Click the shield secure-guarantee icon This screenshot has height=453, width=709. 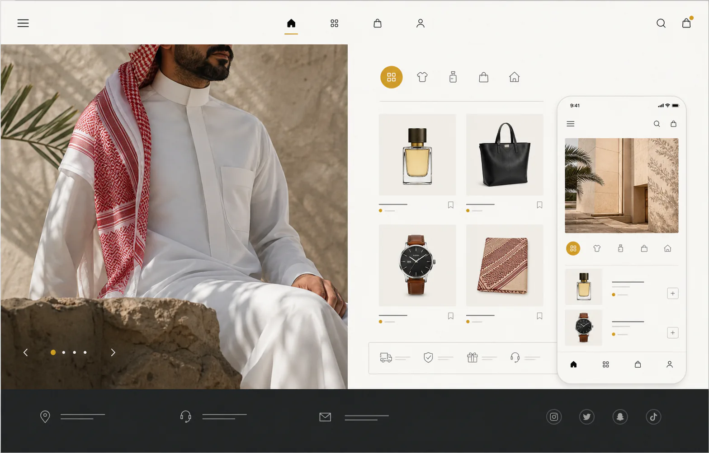coord(428,358)
